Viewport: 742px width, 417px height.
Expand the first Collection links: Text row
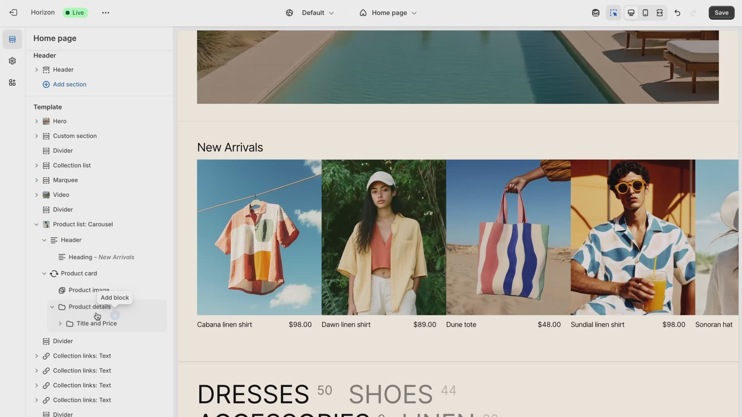pyautogui.click(x=36, y=356)
